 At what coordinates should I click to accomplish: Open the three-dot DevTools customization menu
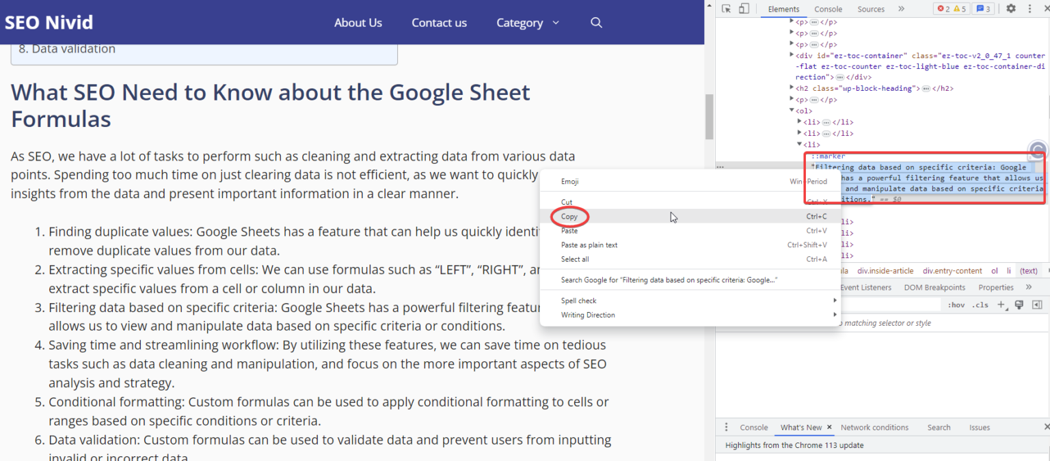coord(1030,8)
